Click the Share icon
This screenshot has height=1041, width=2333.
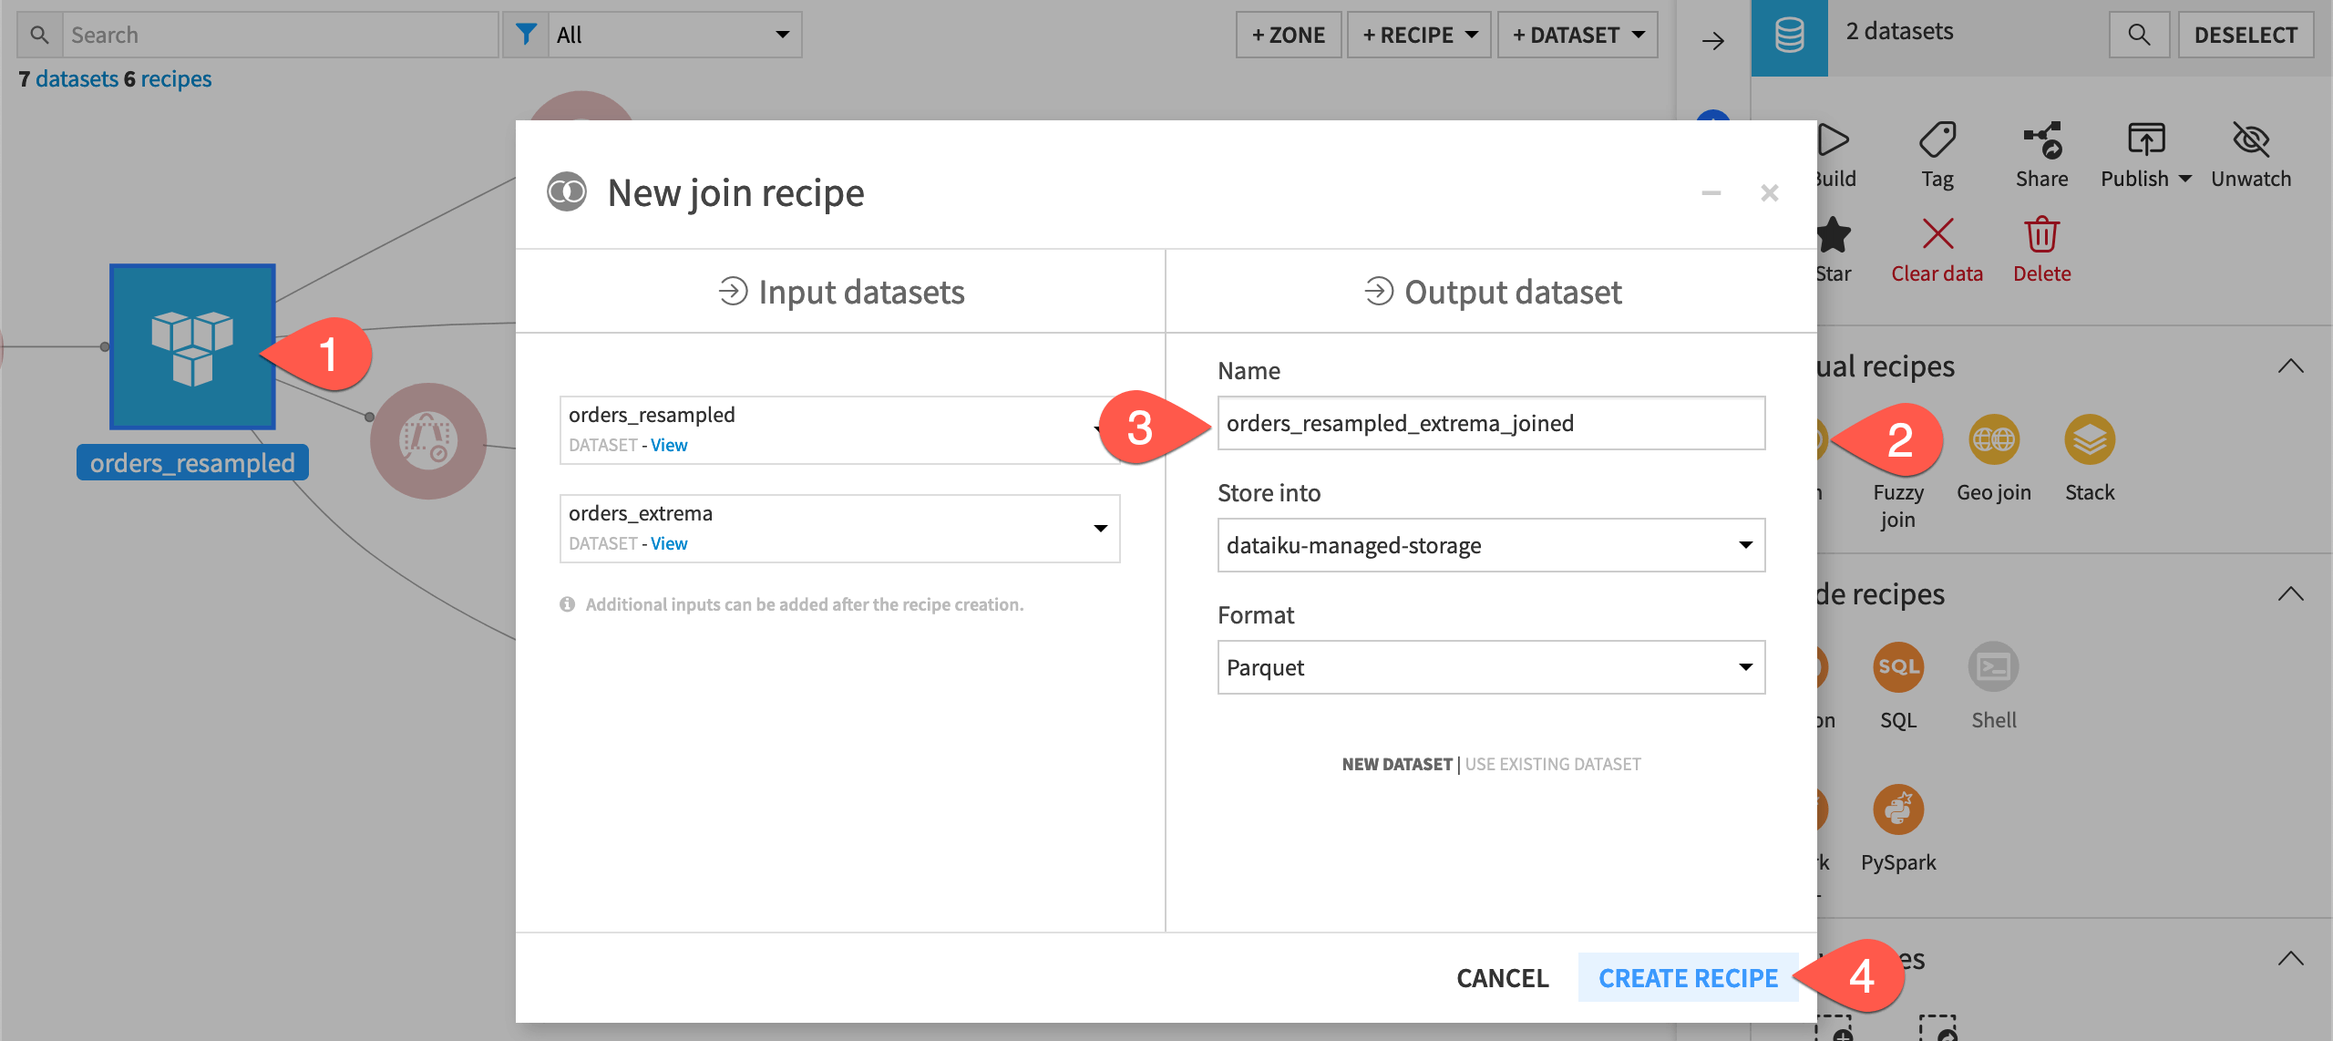click(x=2042, y=140)
